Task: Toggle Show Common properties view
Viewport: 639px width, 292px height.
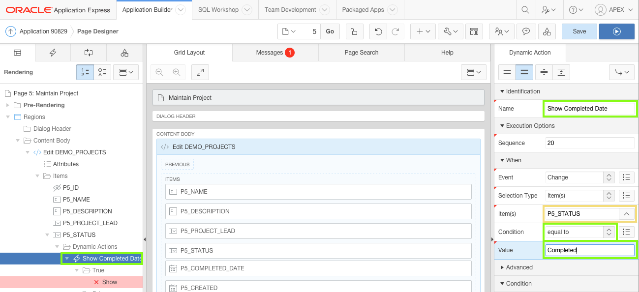Action: (507, 72)
